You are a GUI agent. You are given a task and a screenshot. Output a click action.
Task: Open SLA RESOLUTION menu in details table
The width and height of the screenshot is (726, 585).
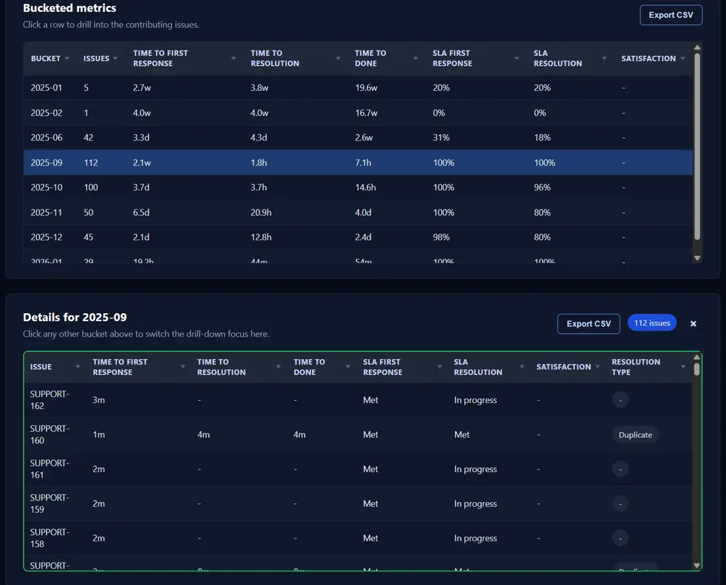coord(521,366)
